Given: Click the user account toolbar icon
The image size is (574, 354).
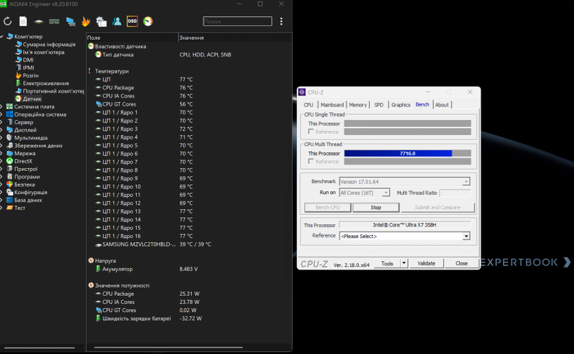Looking at the screenshot, I should click(x=117, y=21).
